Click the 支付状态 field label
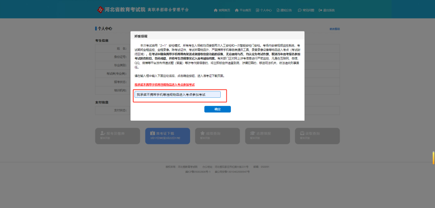Screen dimensions: 435x208 (x=120, y=110)
